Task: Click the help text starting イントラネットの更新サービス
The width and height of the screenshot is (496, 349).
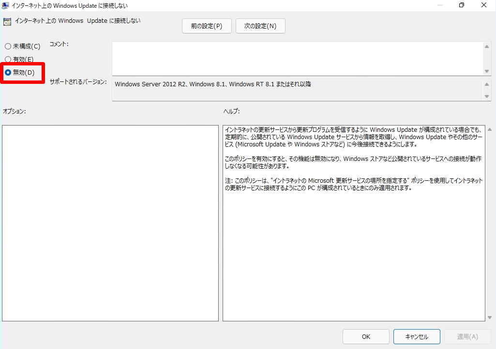Action: tap(354, 137)
